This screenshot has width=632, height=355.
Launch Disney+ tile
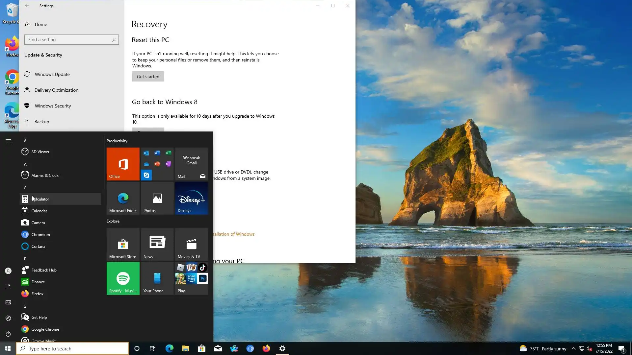(x=191, y=198)
